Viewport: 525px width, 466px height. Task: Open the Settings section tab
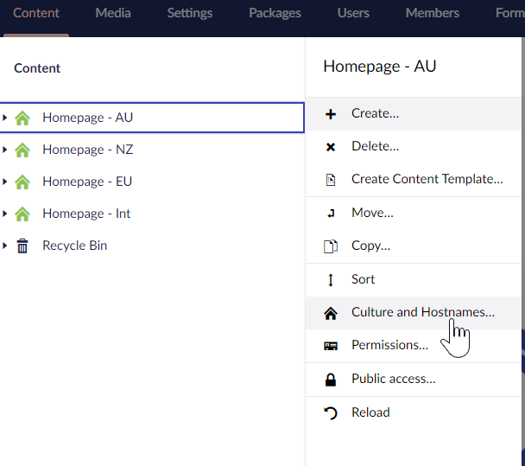click(x=189, y=13)
